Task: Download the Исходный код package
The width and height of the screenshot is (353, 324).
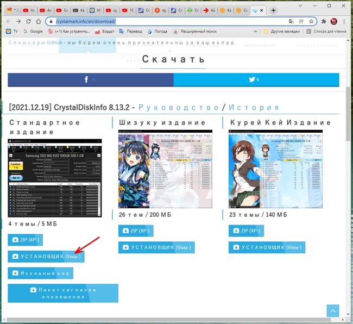Action: coord(41,273)
